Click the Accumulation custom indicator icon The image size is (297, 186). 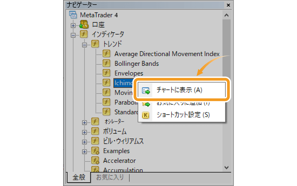pos(95,169)
